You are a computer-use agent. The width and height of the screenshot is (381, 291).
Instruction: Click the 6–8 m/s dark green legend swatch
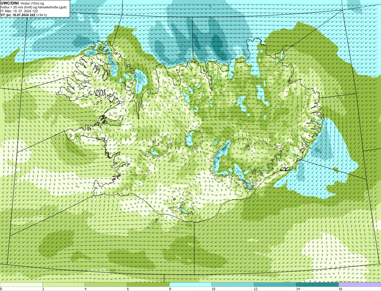(x=148, y=284)
